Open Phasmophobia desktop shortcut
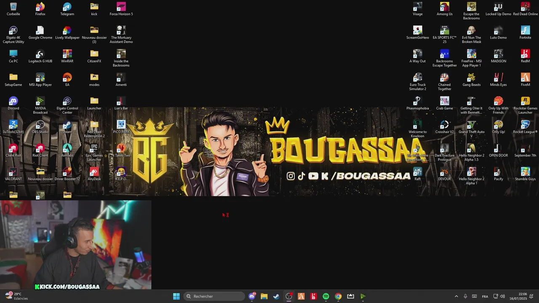The width and height of the screenshot is (539, 303). [418, 104]
